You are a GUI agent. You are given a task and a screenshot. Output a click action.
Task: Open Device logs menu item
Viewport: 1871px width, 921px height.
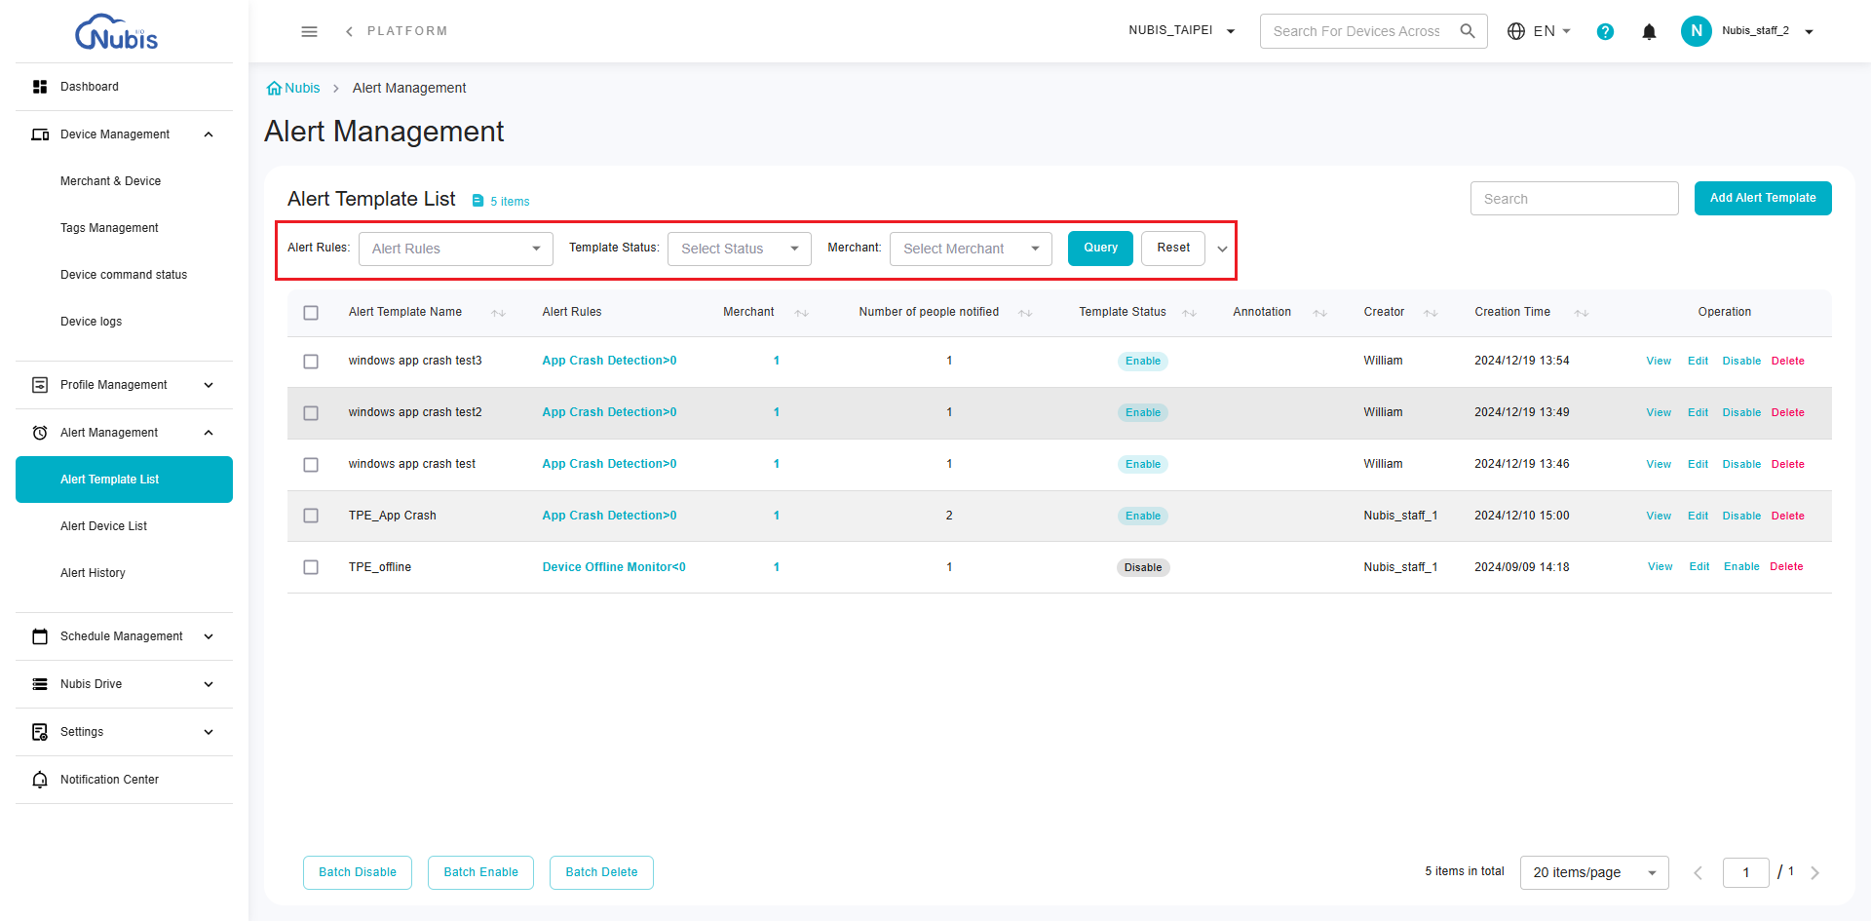pyautogui.click(x=91, y=322)
